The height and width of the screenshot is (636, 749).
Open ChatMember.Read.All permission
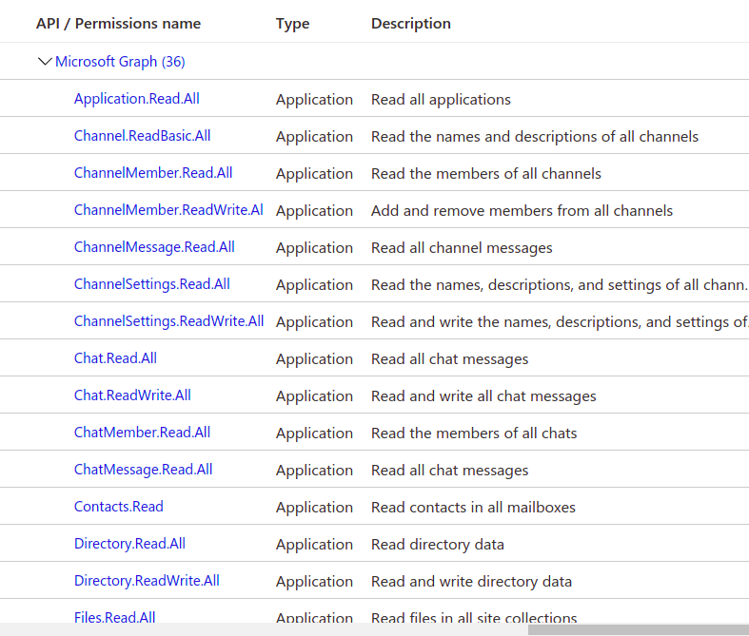click(143, 433)
